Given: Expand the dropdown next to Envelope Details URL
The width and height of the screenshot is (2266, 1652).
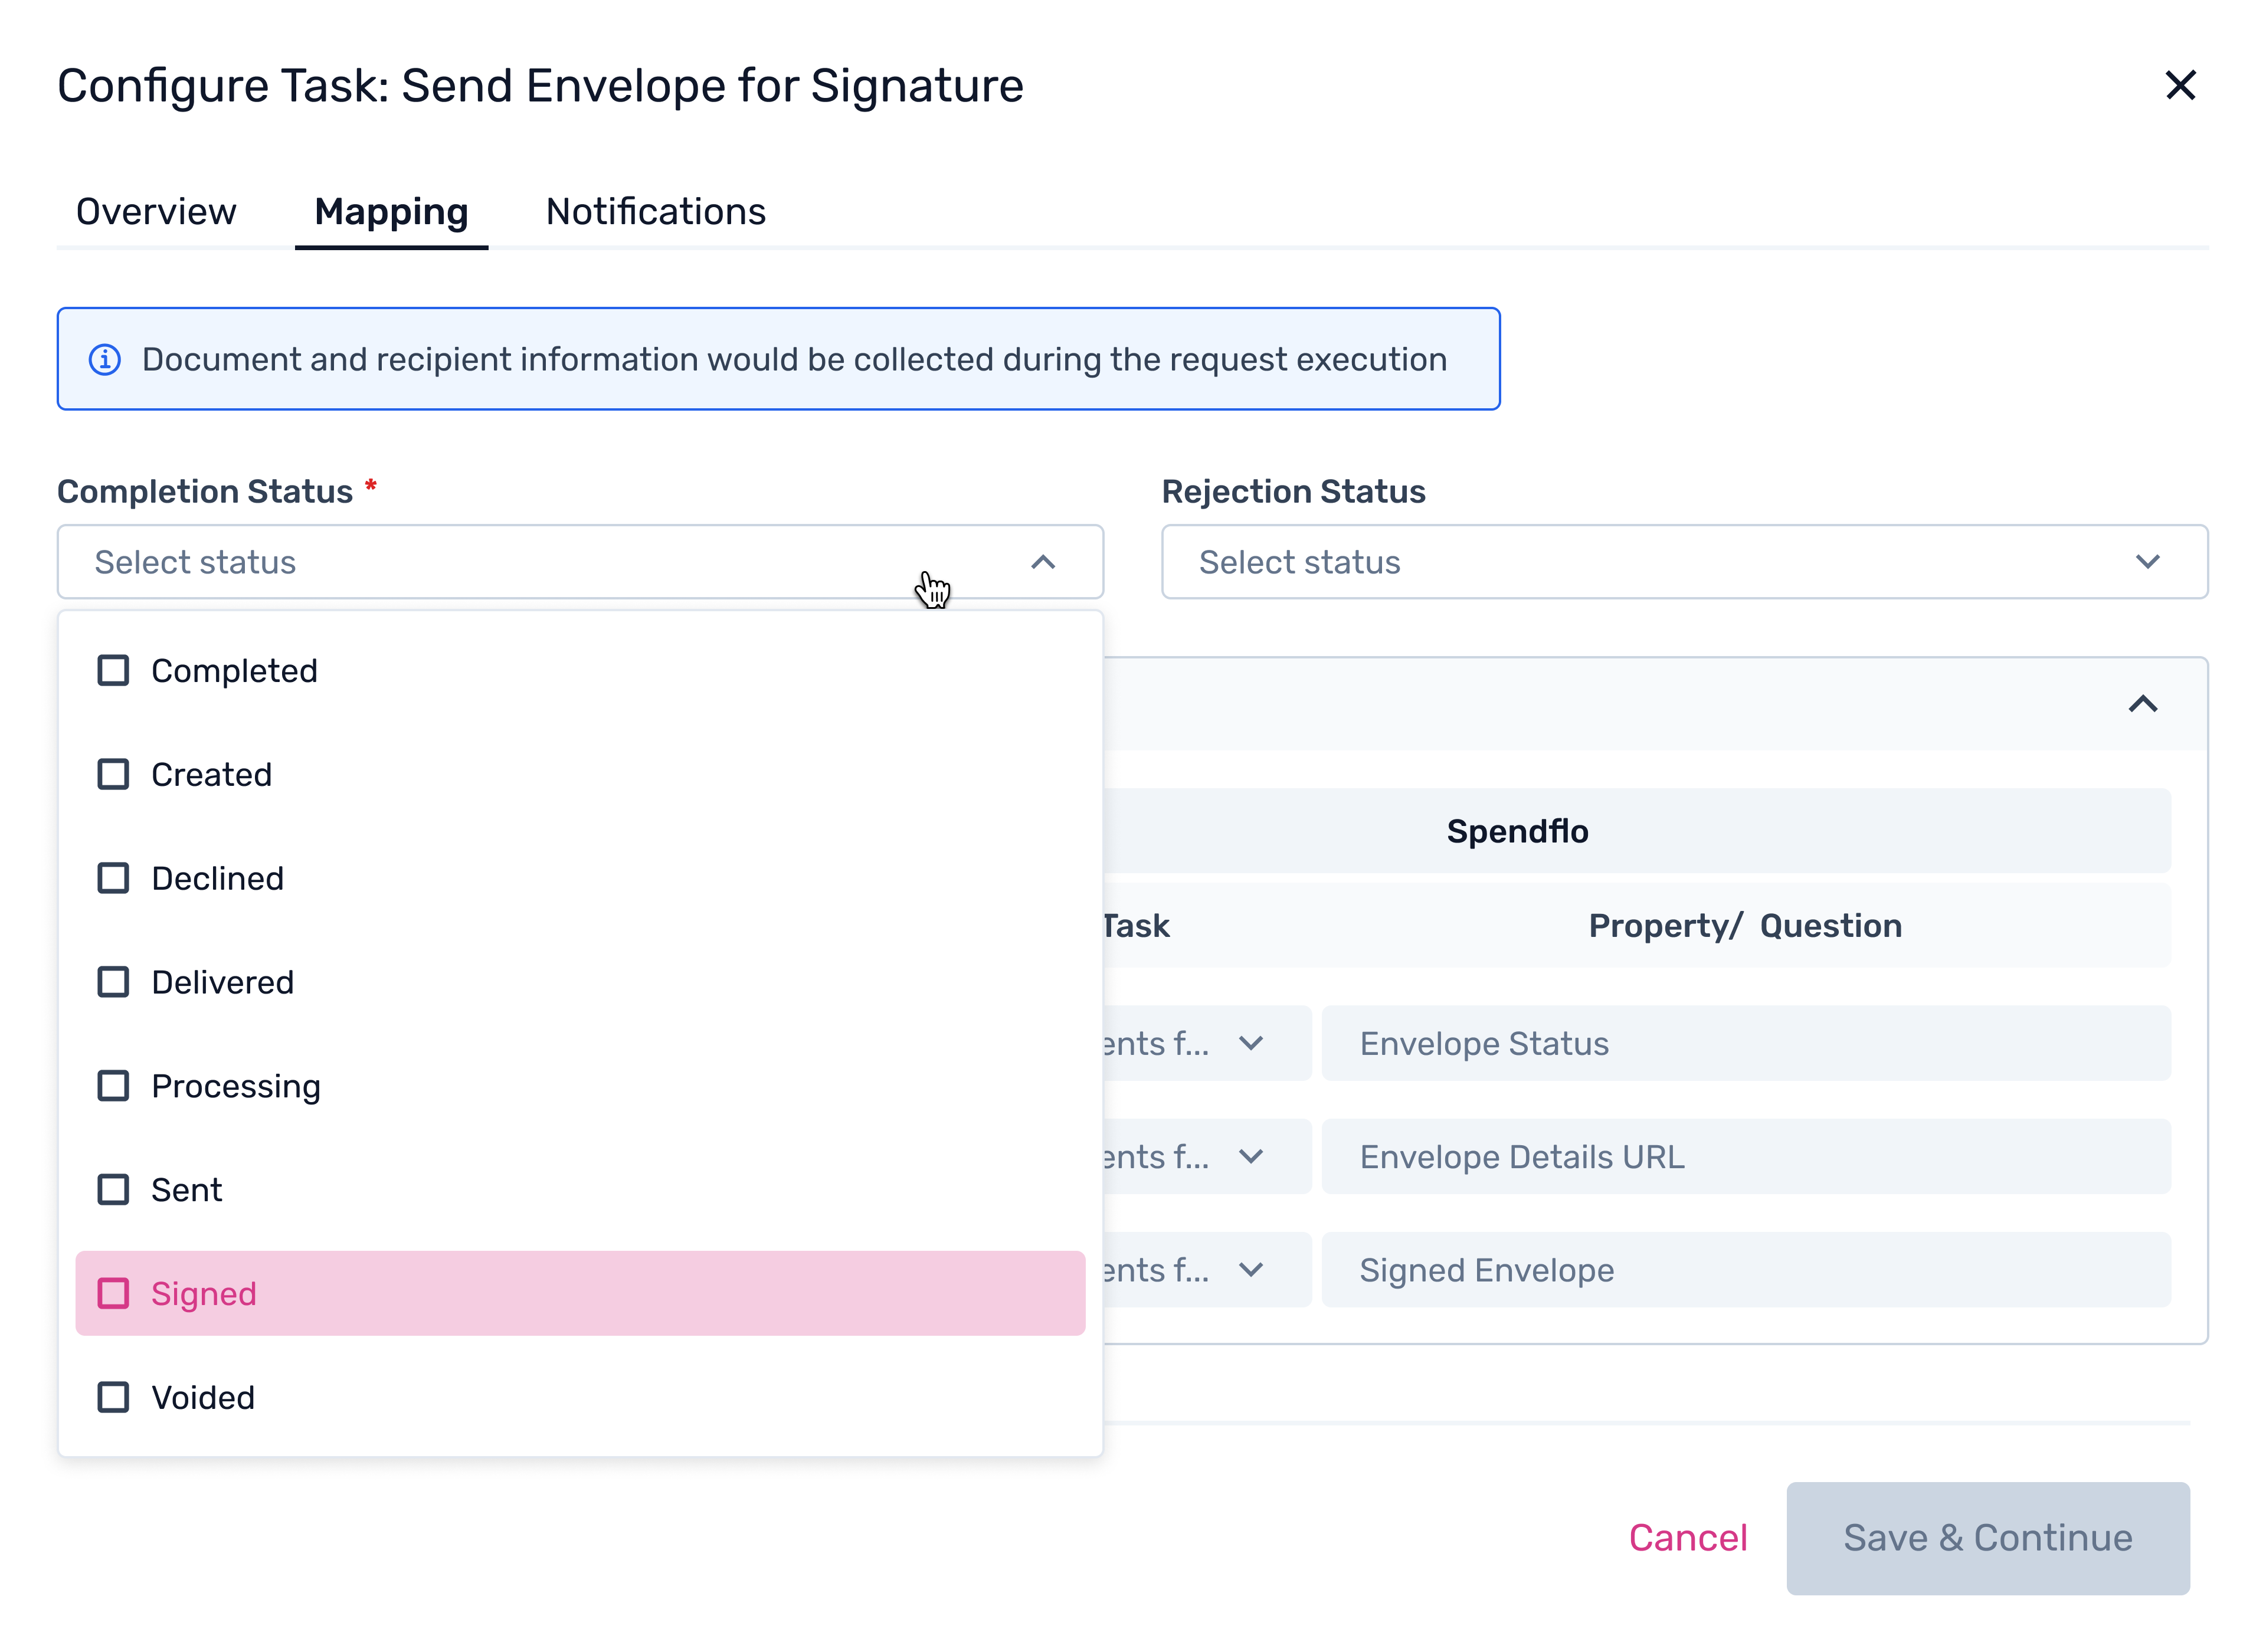Looking at the screenshot, I should (x=1250, y=1157).
